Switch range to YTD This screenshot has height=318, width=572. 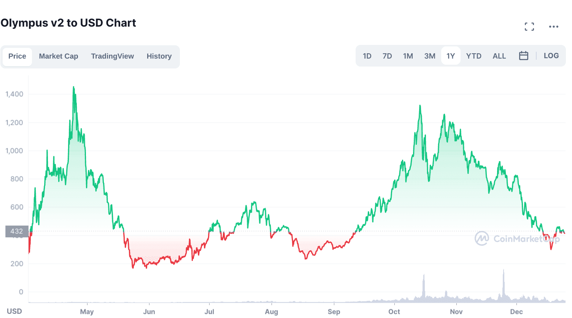(x=473, y=56)
